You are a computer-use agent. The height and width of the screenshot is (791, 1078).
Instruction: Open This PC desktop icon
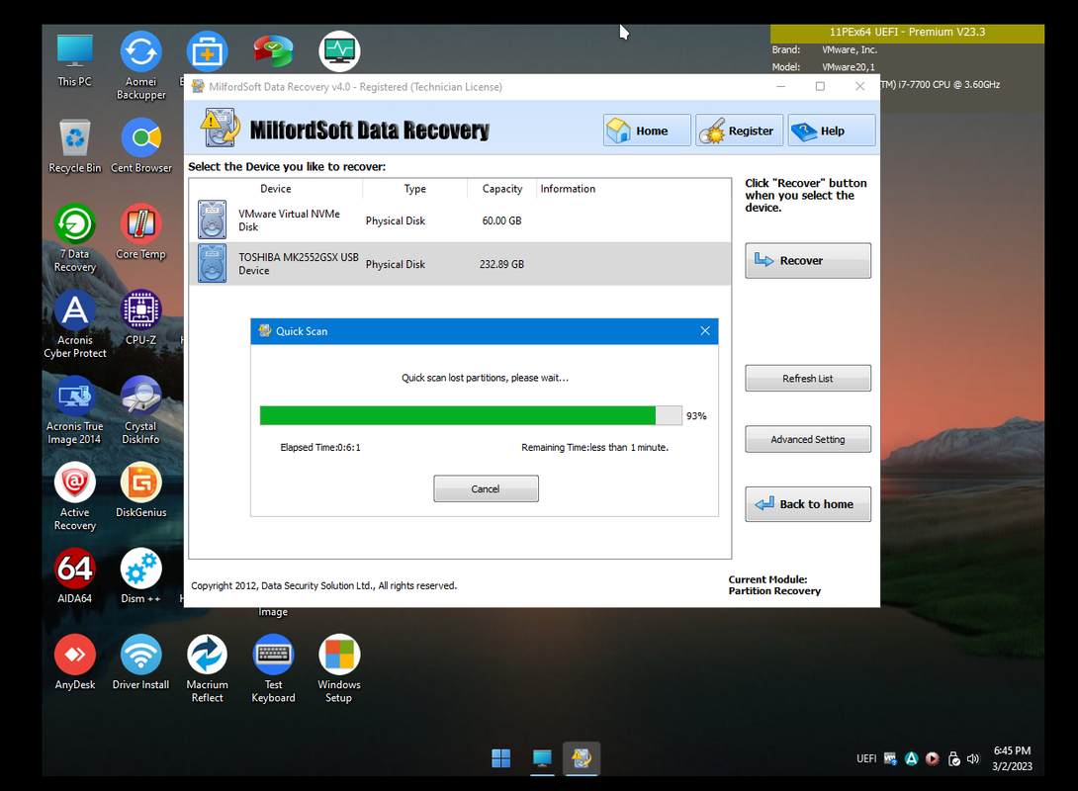[x=74, y=60]
